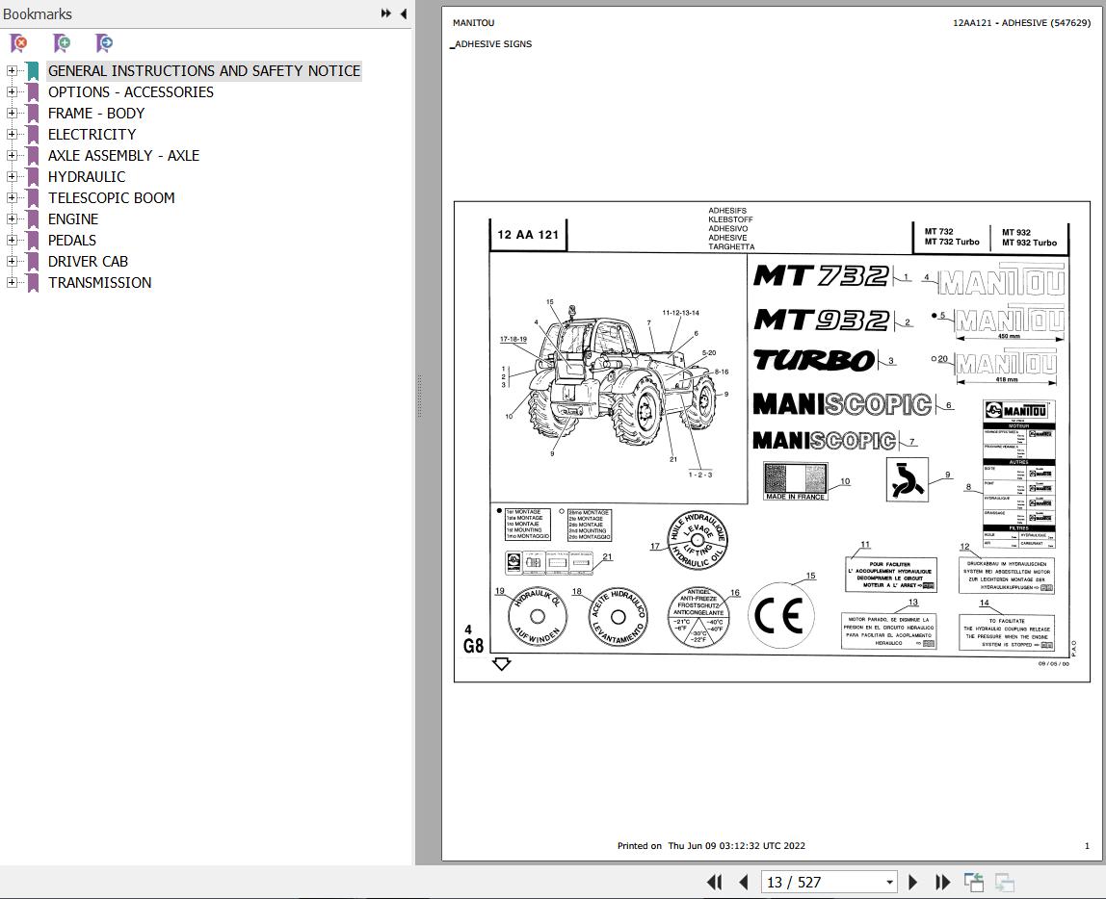Expand the OPTIONS - ACCESSORIES bookmark
The width and height of the screenshot is (1106, 899).
pos(12,91)
